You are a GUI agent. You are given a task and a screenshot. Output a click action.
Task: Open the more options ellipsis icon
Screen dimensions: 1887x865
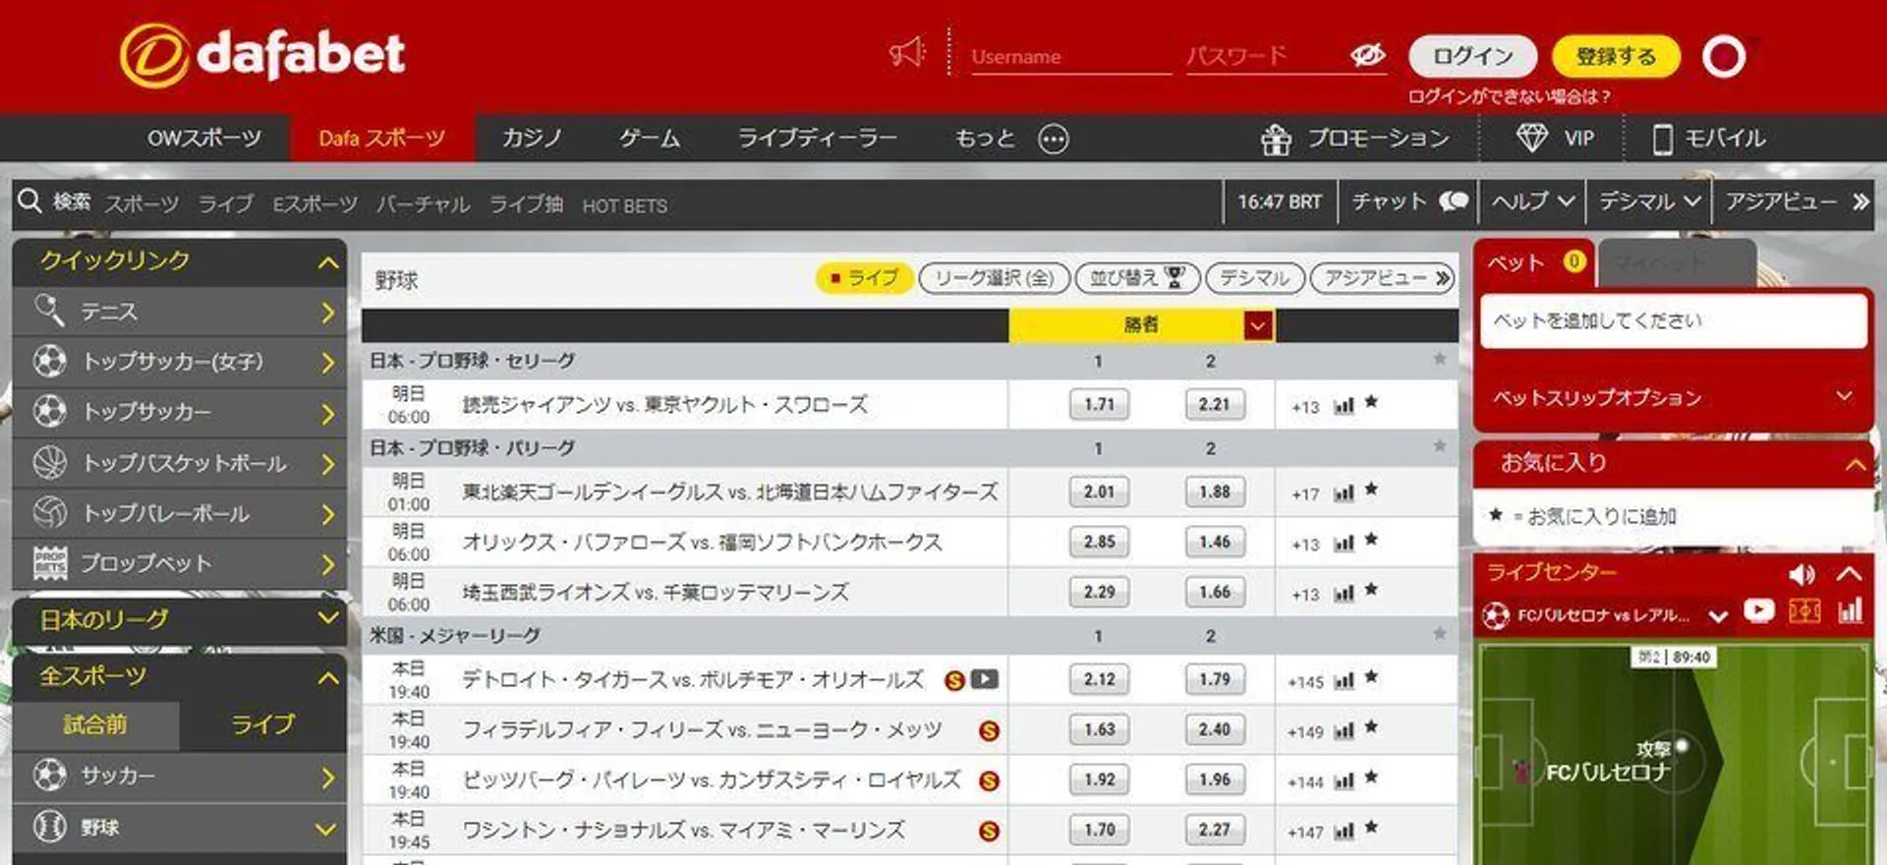(1054, 140)
